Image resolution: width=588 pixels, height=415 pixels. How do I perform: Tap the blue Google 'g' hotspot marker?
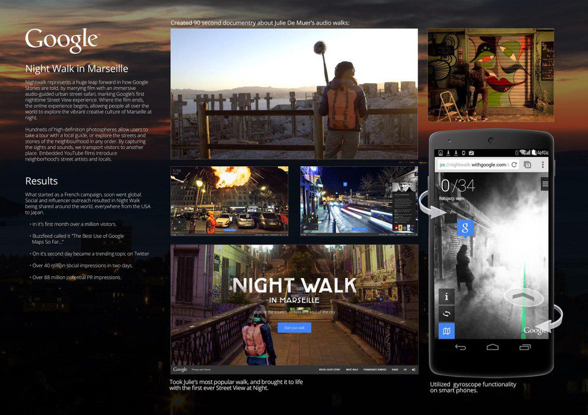point(465,228)
